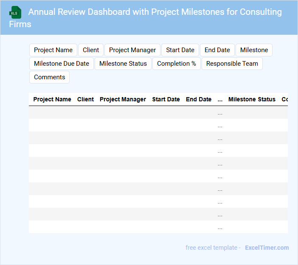The width and height of the screenshot is (298, 265).
Task: Select the Project Name tag
Action: 53,50
